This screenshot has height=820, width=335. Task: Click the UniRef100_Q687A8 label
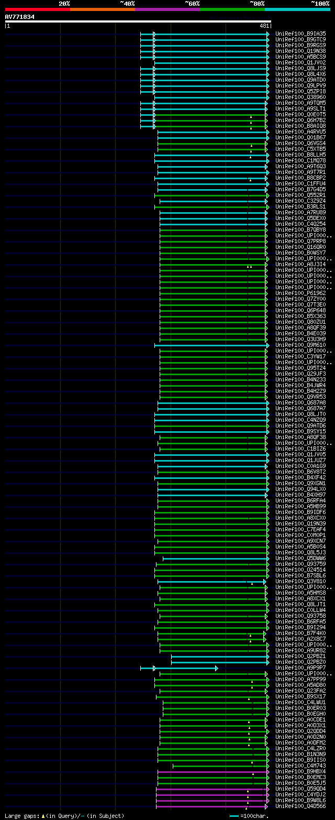[300, 402]
